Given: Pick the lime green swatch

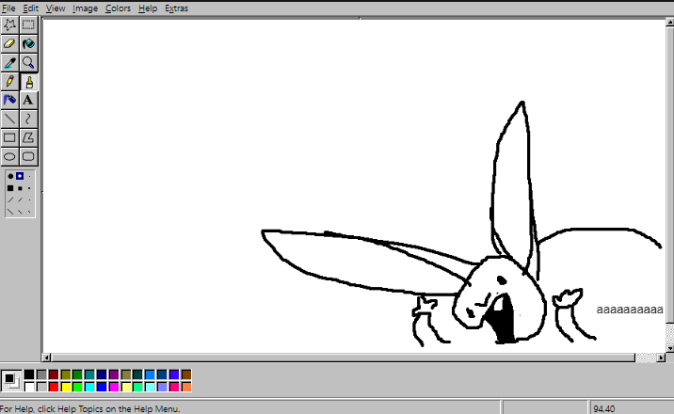Looking at the screenshot, I should point(77,387).
